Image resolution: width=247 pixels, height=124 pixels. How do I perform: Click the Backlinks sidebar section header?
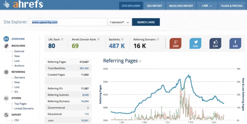click(18, 46)
